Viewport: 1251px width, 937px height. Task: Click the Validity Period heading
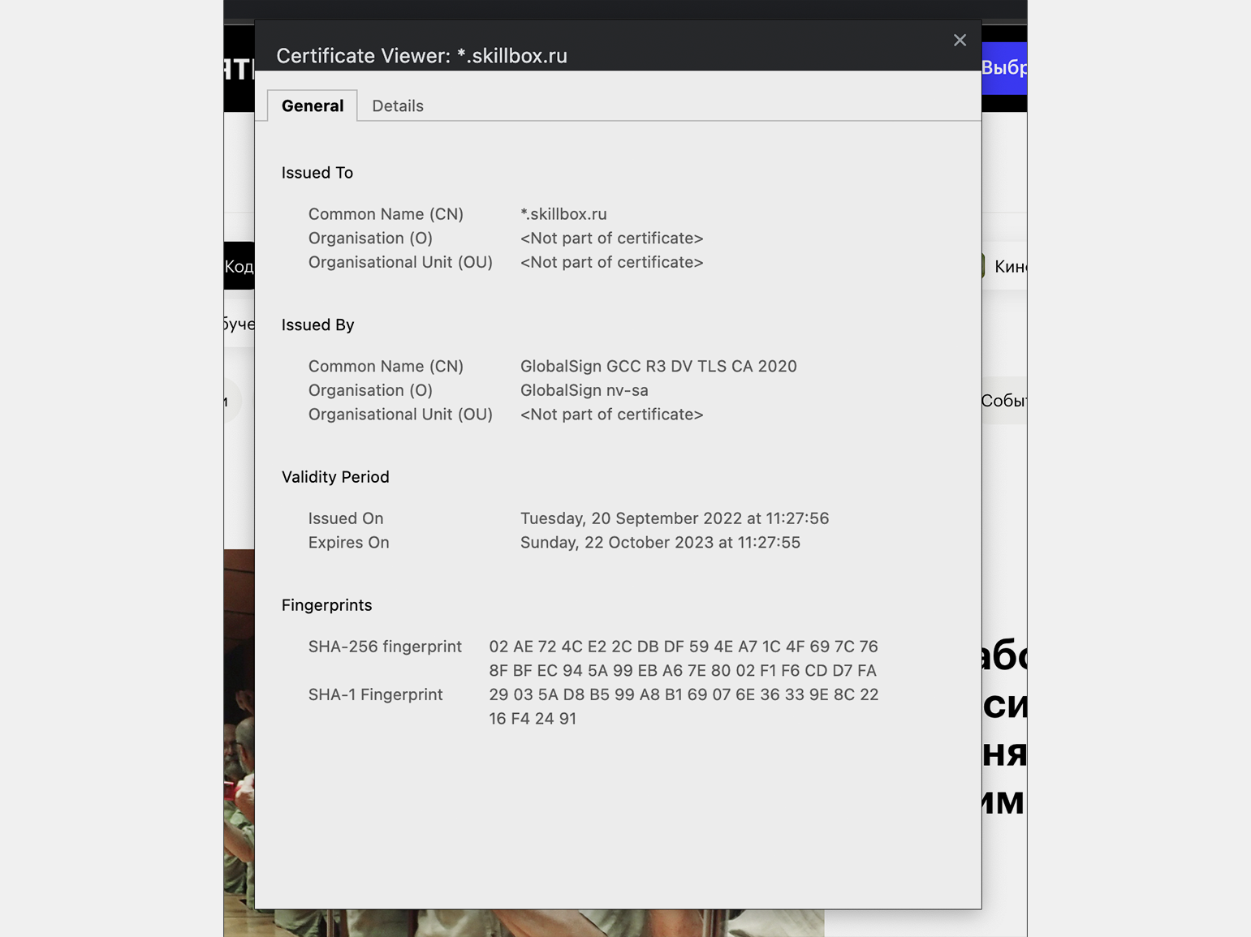pos(335,477)
